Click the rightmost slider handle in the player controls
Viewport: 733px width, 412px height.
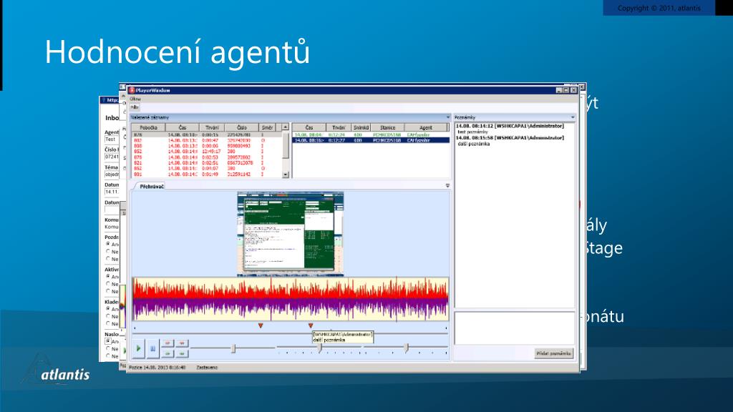pos(407,348)
